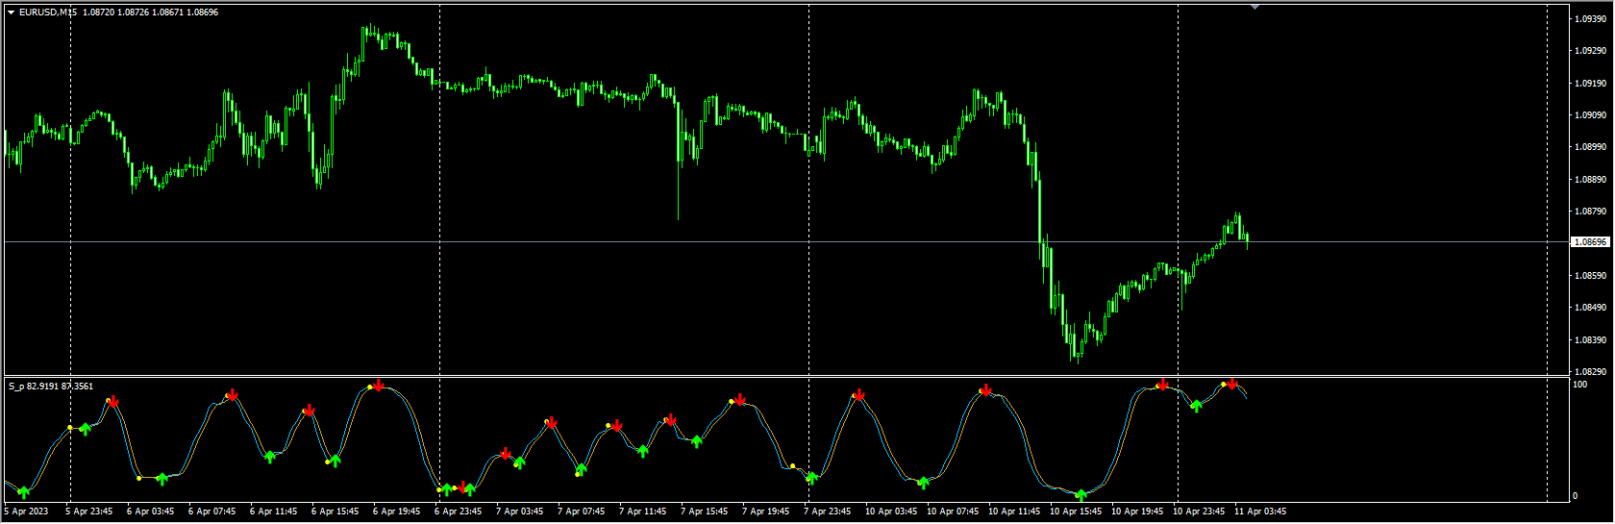The width and height of the screenshot is (1615, 524).
Task: Click the 1.08390 price scale label
Action: pos(1589,340)
